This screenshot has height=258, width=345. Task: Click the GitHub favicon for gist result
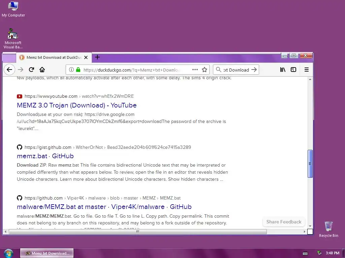coord(19,147)
